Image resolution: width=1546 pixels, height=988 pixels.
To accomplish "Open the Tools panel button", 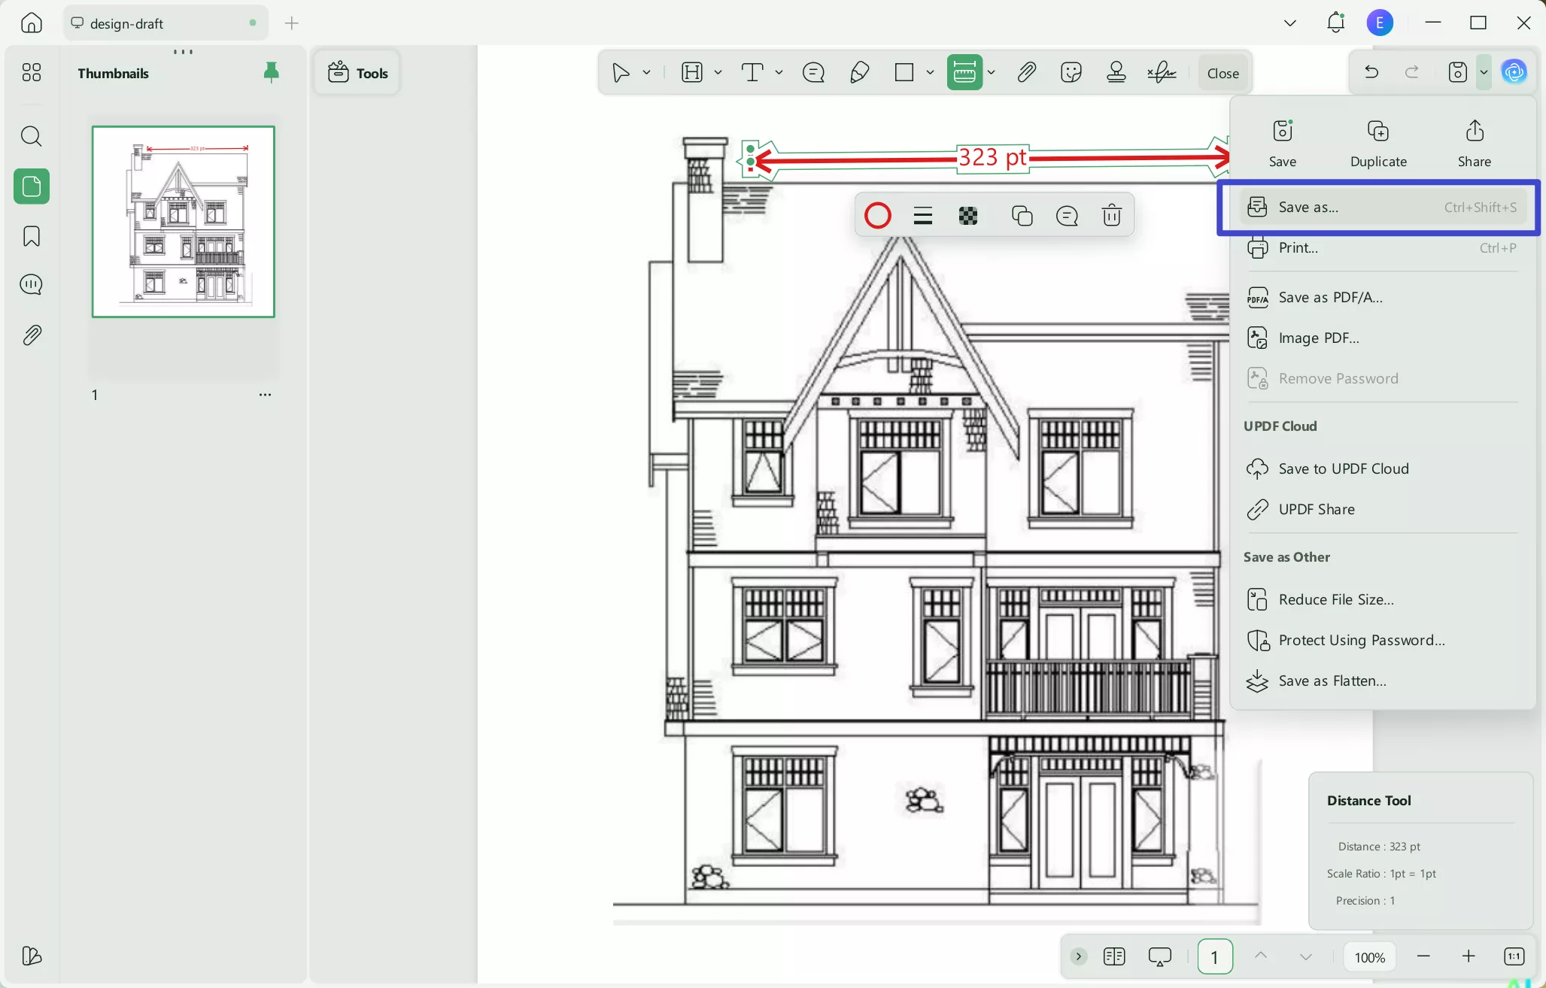I will [x=357, y=73].
